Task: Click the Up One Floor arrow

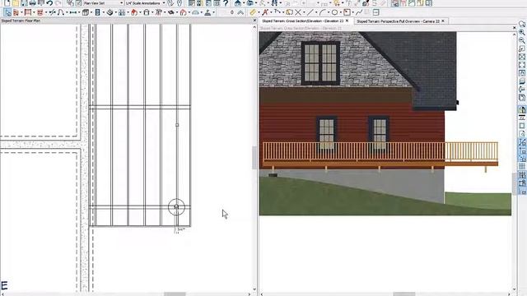Action: [x=240, y=13]
